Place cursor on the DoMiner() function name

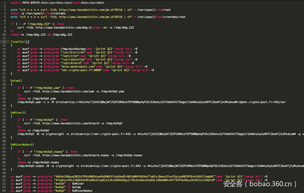18,113
